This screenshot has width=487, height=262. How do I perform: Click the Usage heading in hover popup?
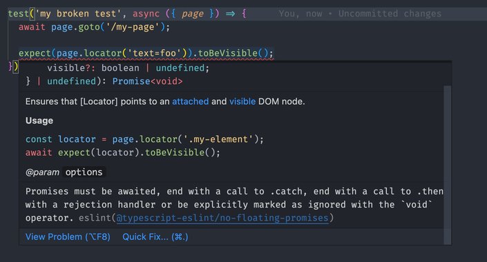(39, 121)
